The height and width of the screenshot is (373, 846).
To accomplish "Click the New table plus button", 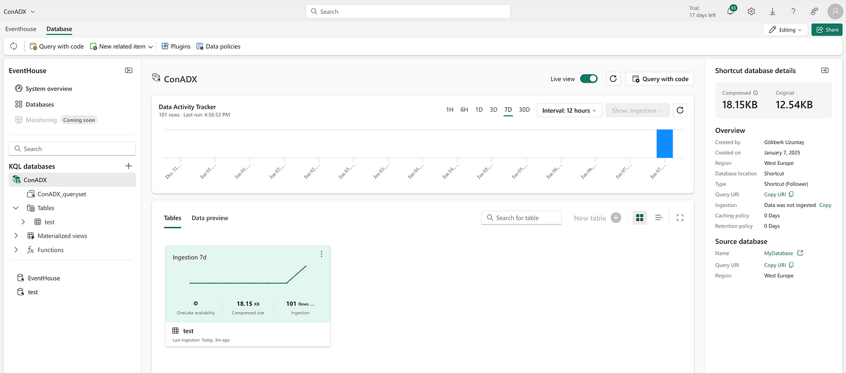I will coord(616,218).
